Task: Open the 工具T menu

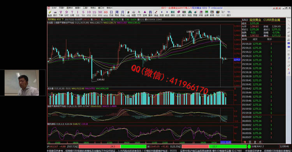Action: (86, 8)
